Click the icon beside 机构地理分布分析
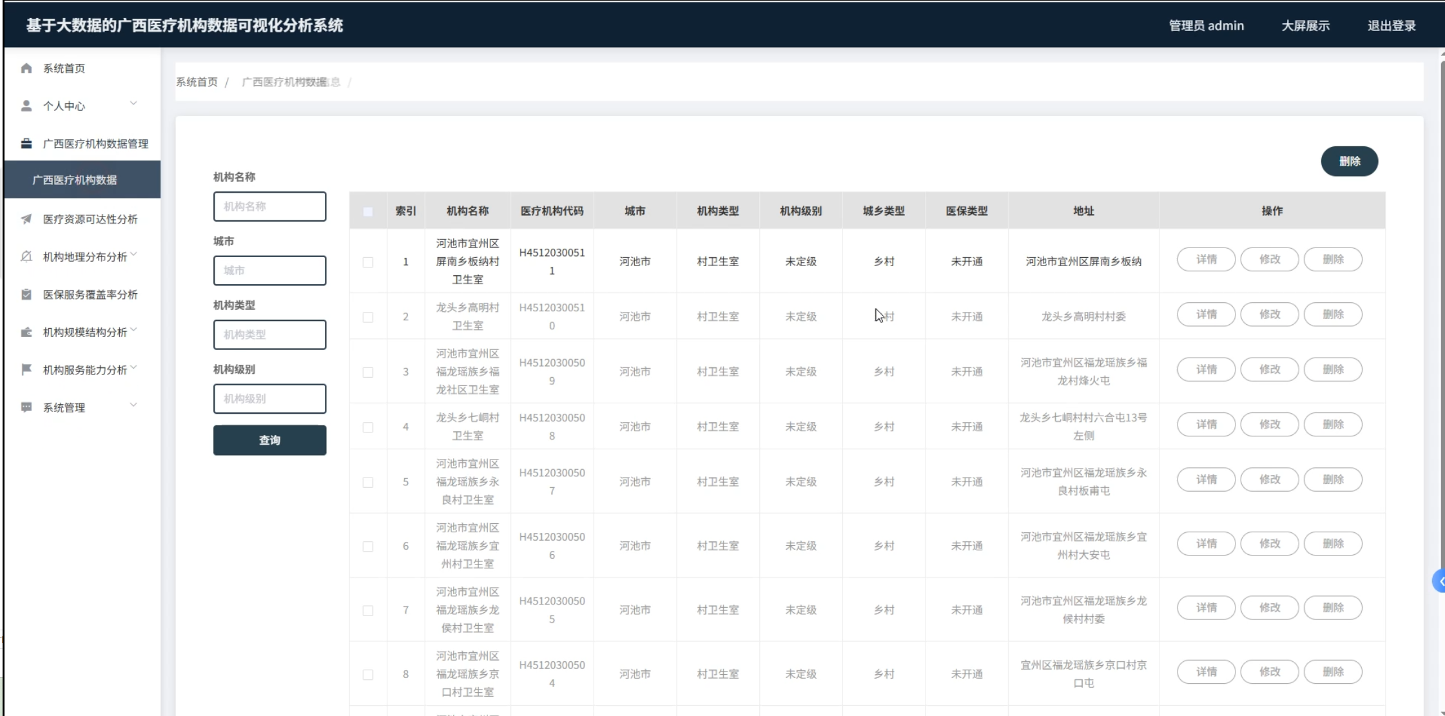This screenshot has width=1445, height=716. click(x=26, y=256)
